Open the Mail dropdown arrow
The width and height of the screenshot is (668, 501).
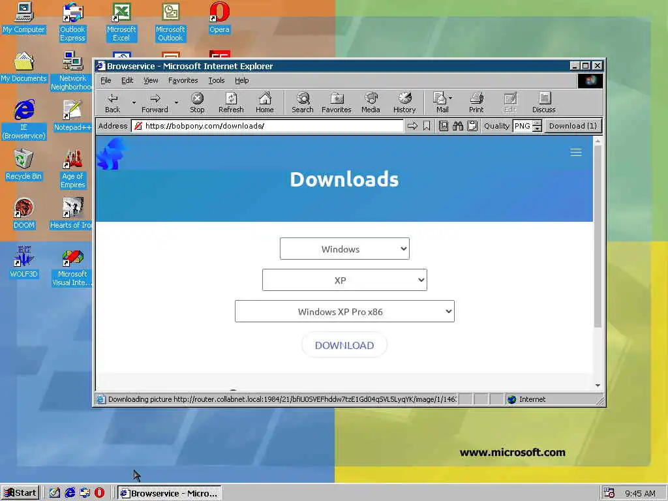tap(451, 98)
